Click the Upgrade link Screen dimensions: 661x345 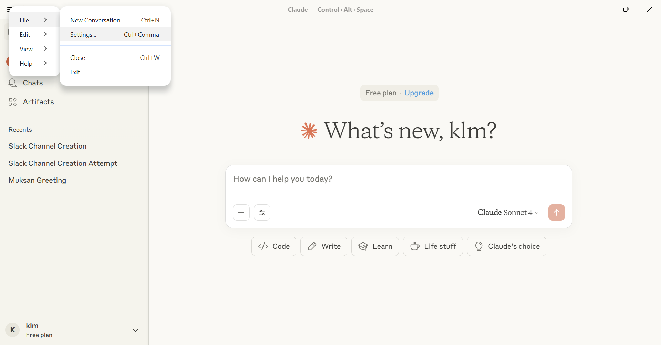[419, 93]
